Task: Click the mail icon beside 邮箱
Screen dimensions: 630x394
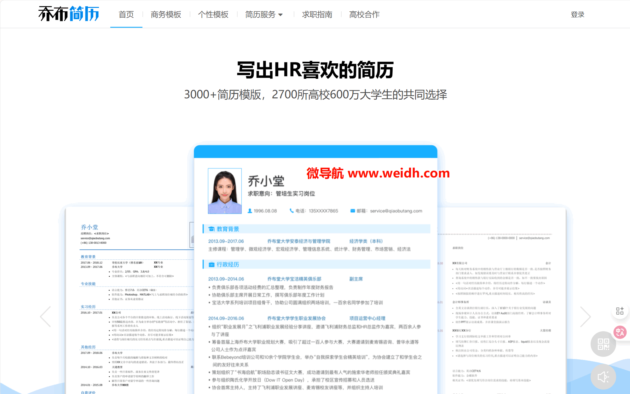Action: point(353,211)
